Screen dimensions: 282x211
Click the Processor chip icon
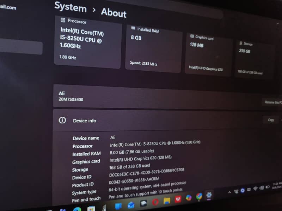pyautogui.click(x=63, y=20)
